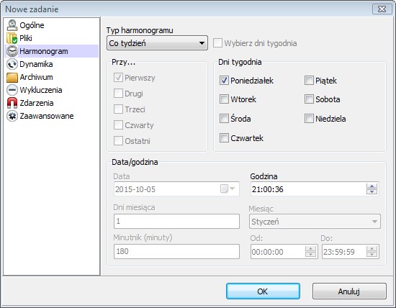Open the Zaawansowane gear icon
The image size is (396, 308).
pyautogui.click(x=12, y=116)
